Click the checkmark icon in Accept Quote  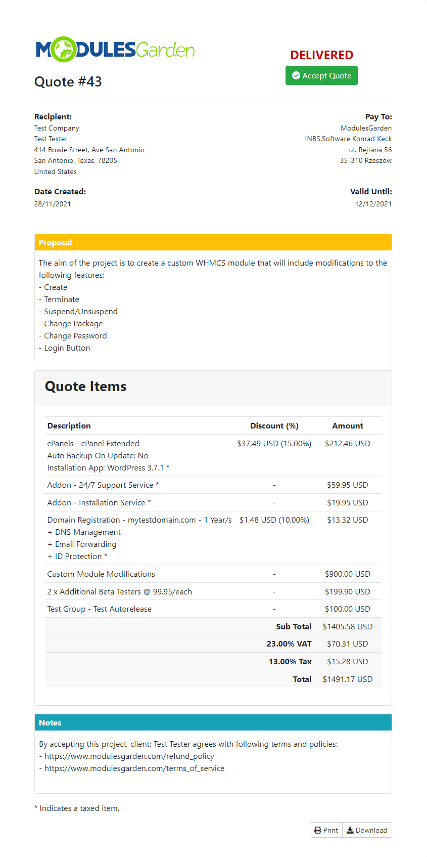[296, 75]
